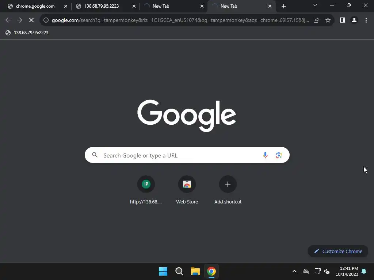The image size is (374, 280).
Task: Close the third tab, the inactive New Tab
Action: [x=202, y=6]
